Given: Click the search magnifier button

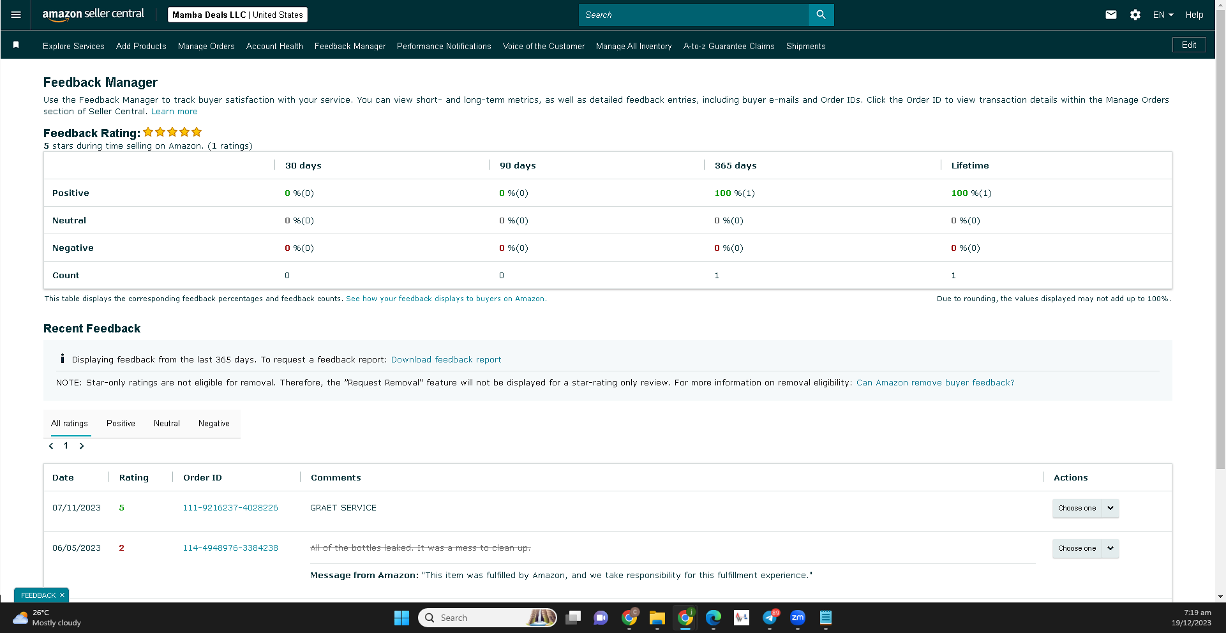Looking at the screenshot, I should (x=821, y=15).
